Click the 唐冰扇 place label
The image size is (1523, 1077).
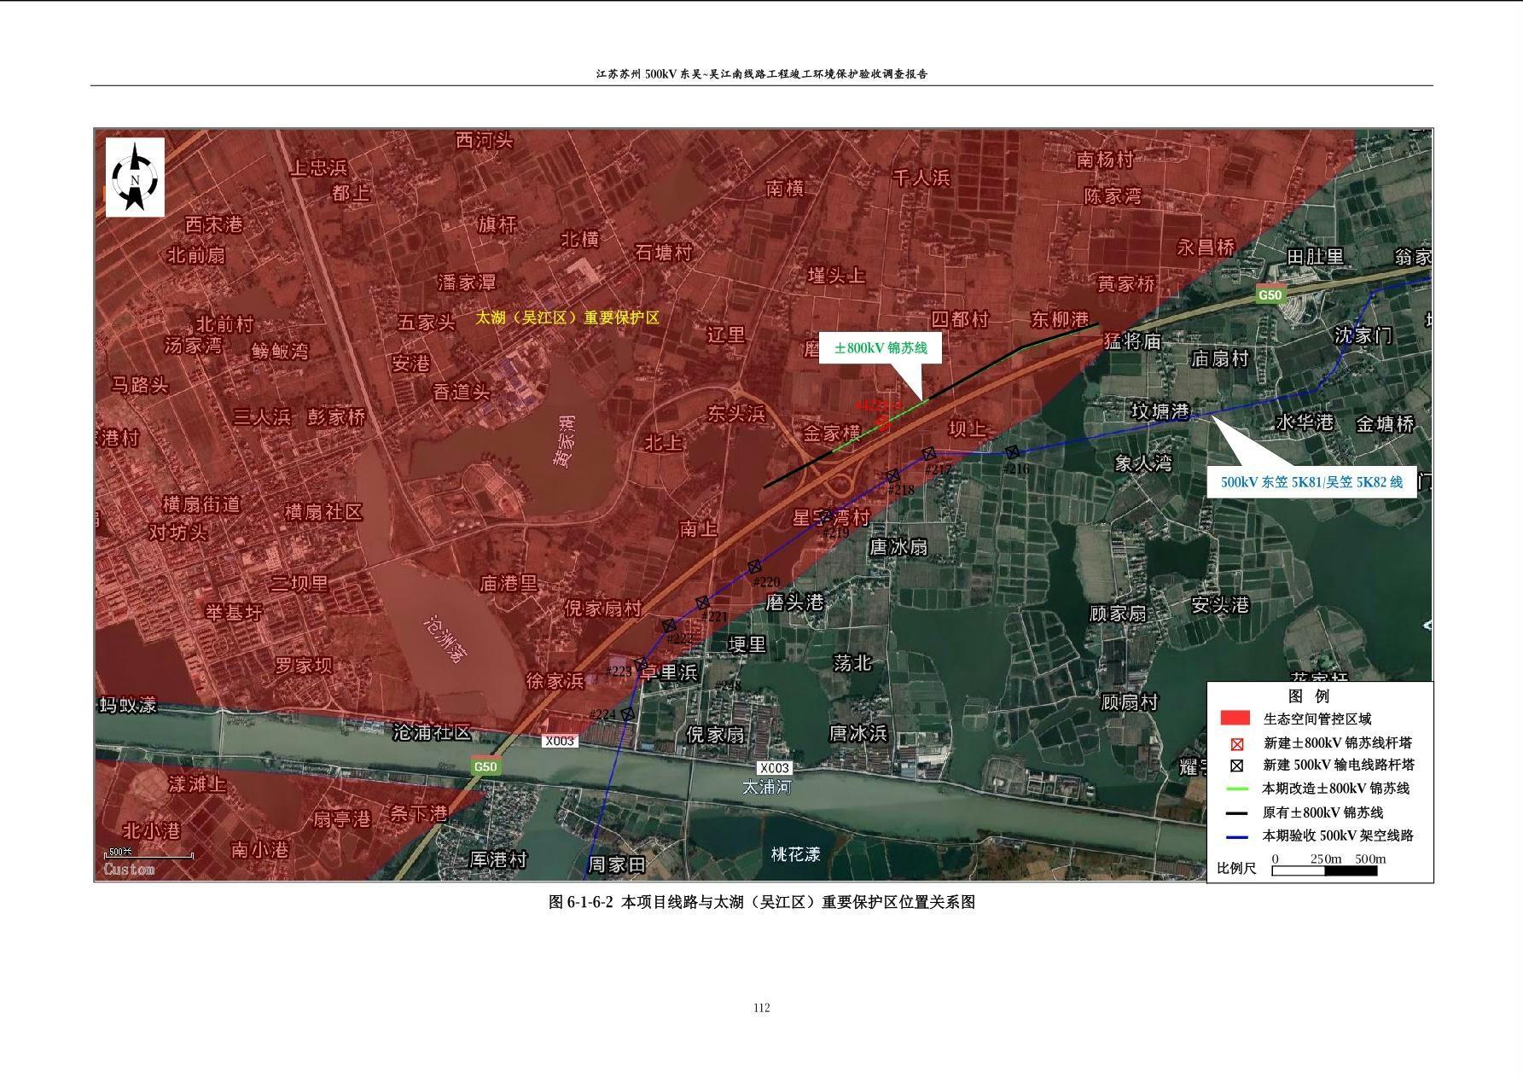pos(898,547)
